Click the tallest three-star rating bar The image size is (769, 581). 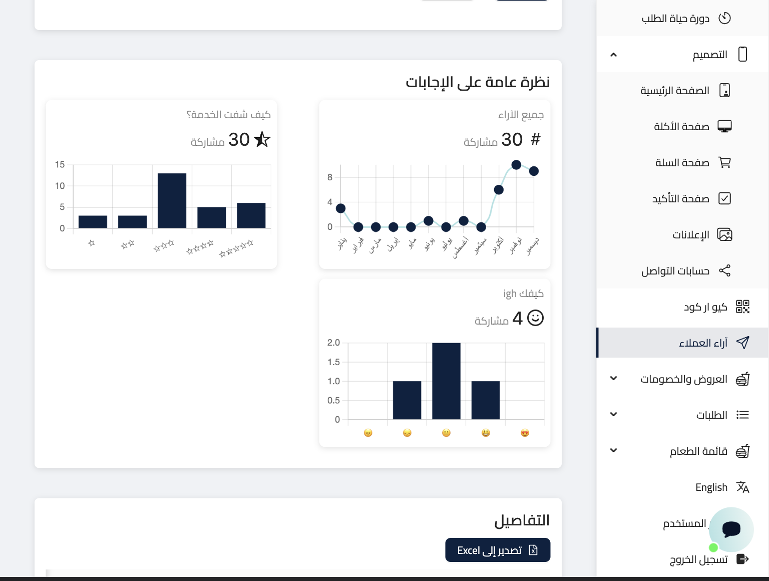tap(172, 200)
